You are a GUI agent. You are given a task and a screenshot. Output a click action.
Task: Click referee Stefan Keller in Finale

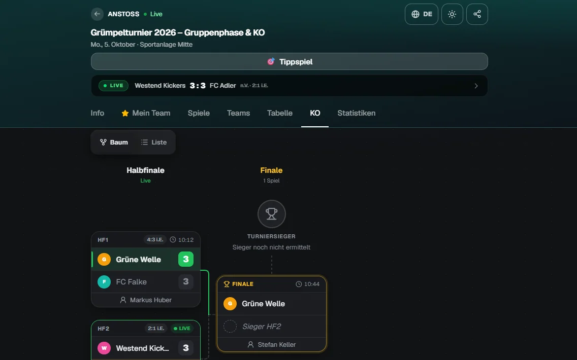tap(272, 345)
